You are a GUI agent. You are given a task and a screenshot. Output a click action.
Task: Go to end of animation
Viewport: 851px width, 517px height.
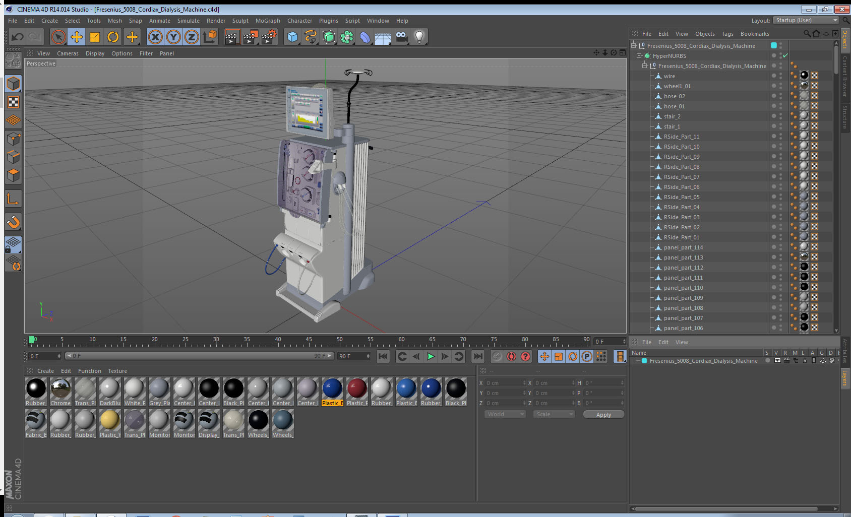tap(477, 356)
